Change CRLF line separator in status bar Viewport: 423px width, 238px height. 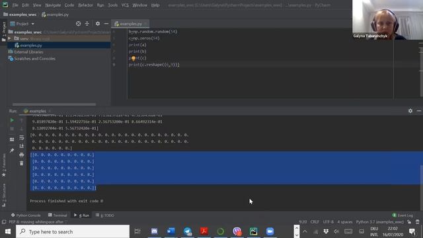pyautogui.click(x=315, y=222)
